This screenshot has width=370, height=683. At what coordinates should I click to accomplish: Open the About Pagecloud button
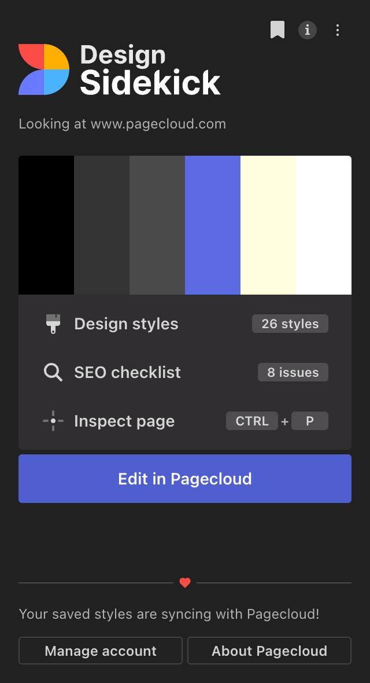[x=269, y=651]
